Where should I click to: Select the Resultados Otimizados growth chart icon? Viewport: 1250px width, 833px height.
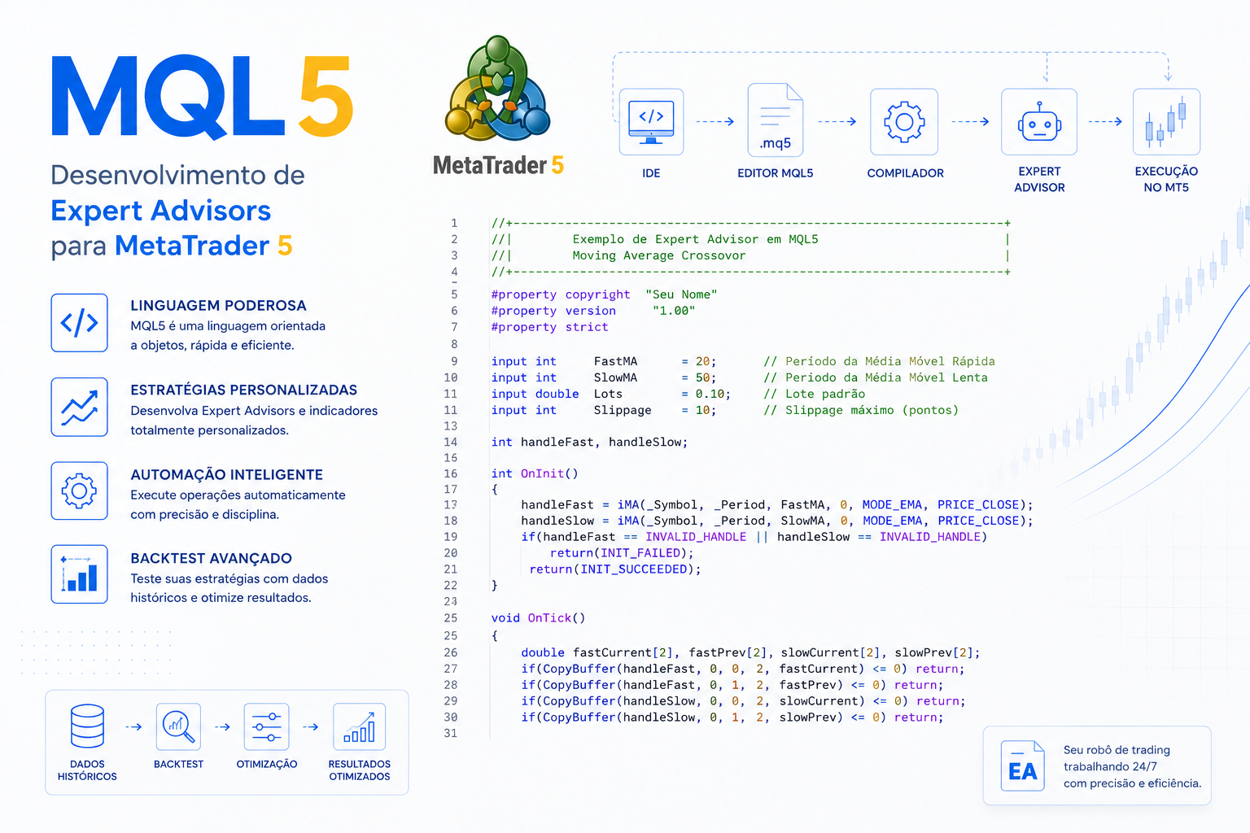(x=360, y=726)
